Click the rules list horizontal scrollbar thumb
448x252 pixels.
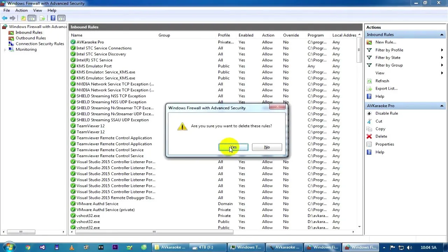(154, 232)
